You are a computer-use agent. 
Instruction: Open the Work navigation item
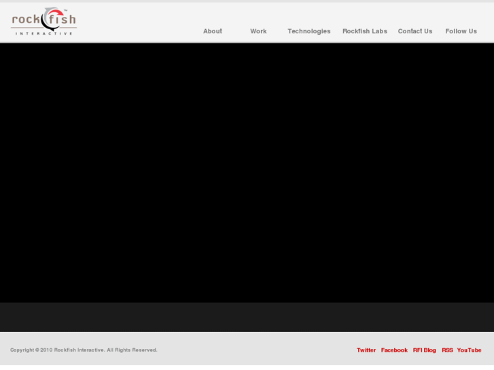pyautogui.click(x=258, y=31)
